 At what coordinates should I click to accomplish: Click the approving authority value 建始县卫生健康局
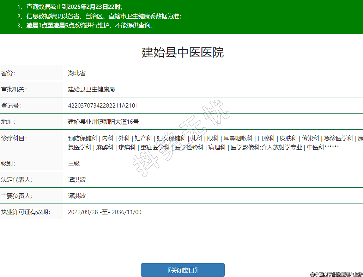point(91,89)
